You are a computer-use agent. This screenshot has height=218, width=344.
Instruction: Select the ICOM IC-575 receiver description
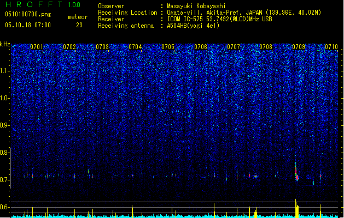coord(219,19)
